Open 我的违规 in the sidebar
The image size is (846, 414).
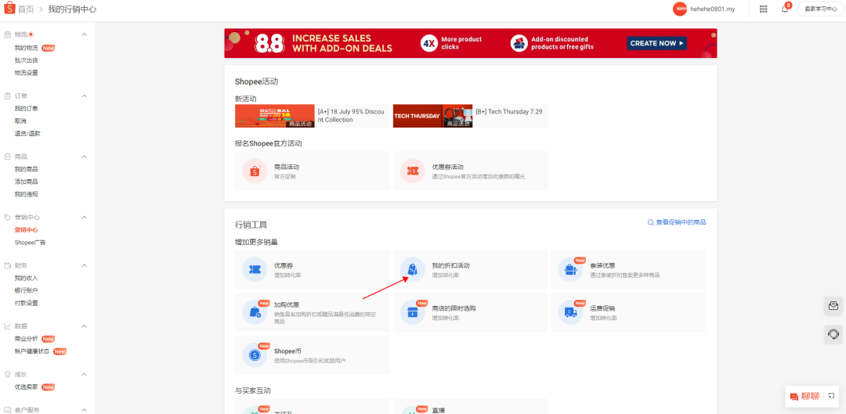coord(27,194)
